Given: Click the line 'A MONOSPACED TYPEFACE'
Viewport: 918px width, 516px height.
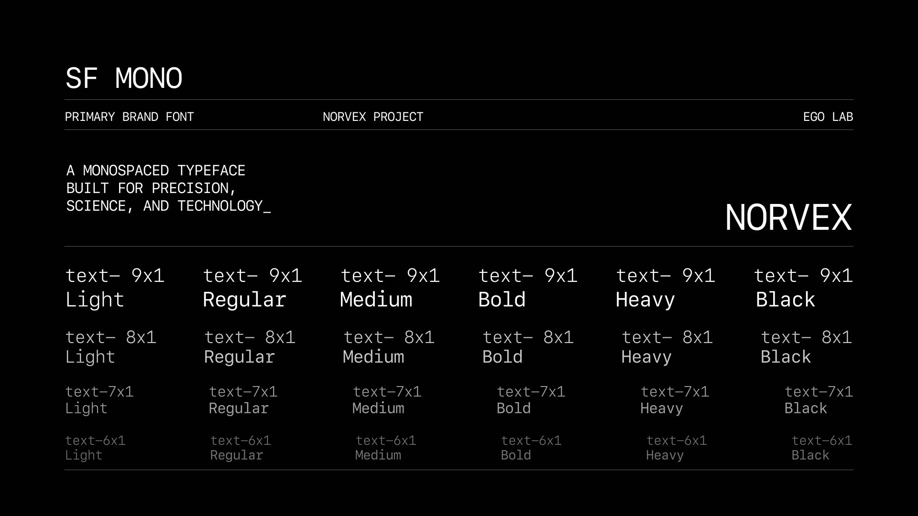Looking at the screenshot, I should coord(156,171).
